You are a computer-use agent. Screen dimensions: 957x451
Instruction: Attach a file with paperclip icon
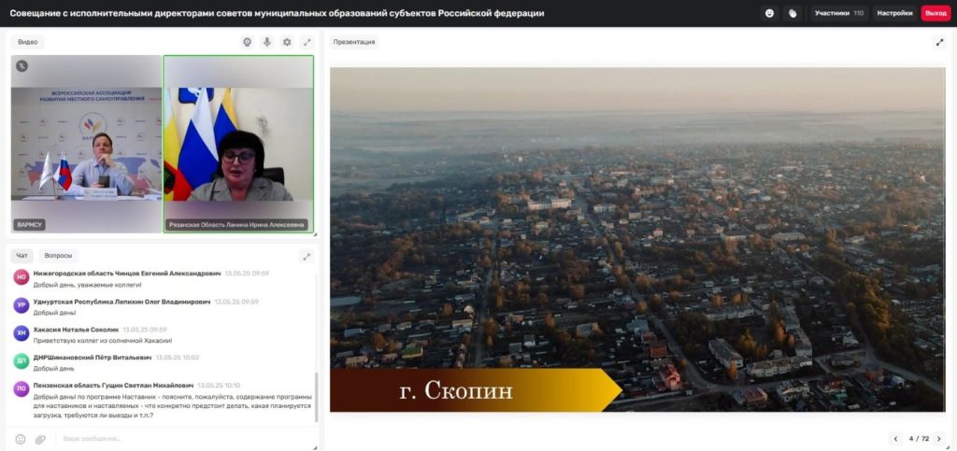40,439
